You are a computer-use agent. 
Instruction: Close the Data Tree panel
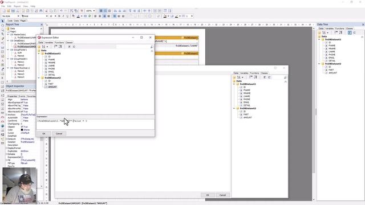(363, 24)
